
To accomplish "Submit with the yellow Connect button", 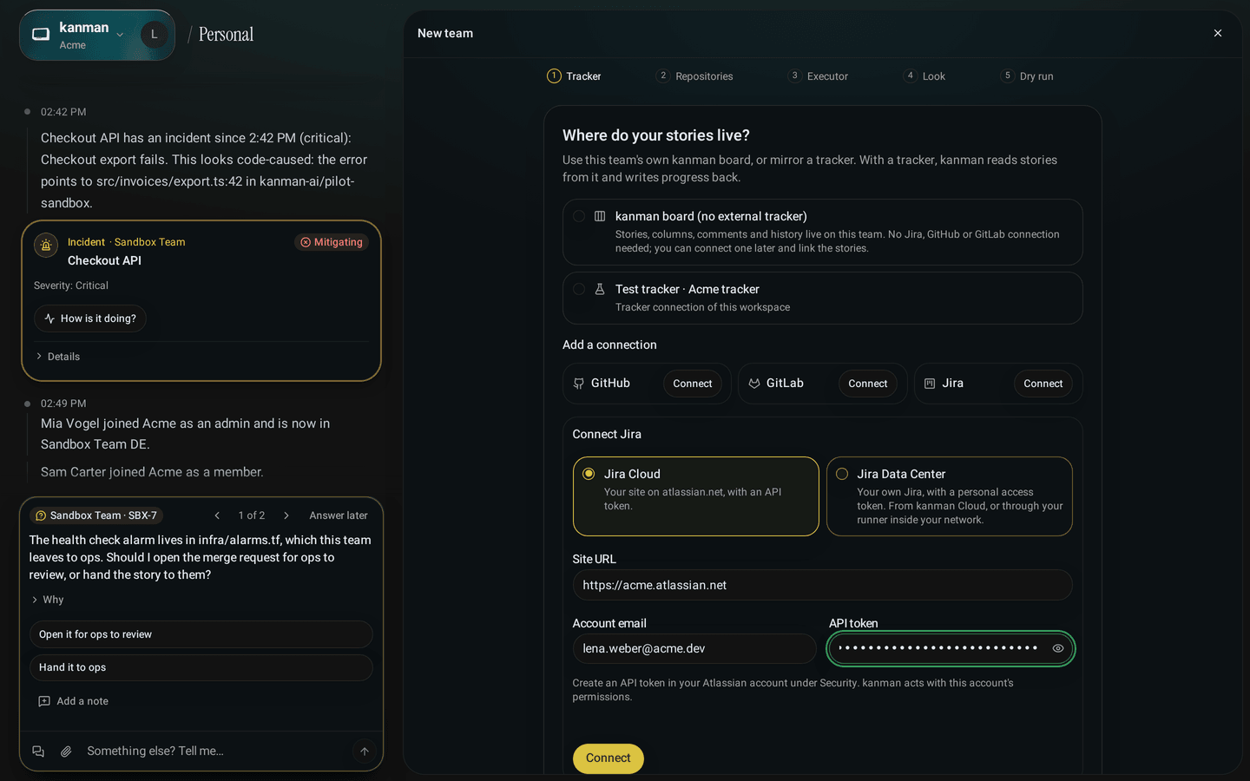I will (609, 758).
